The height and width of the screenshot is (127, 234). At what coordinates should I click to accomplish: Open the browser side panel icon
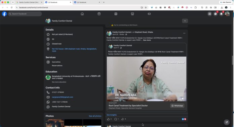(x=215, y=7)
